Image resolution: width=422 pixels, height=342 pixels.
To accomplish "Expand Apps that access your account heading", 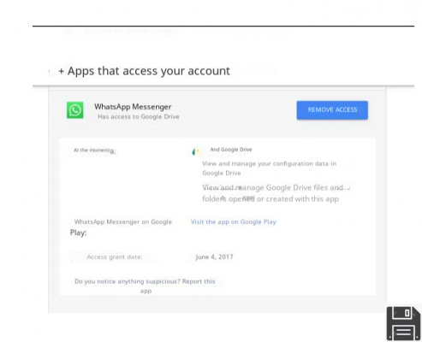I will (144, 71).
